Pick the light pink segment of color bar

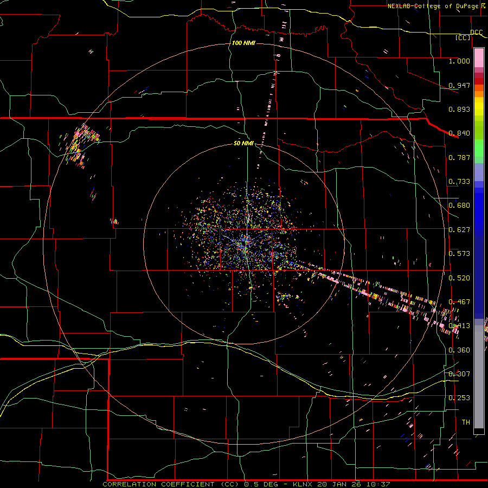coord(479,58)
